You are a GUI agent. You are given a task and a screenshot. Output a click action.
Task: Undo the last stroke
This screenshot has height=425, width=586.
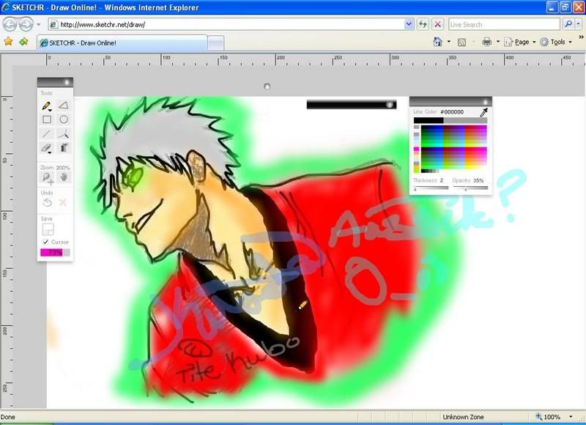tap(47, 202)
